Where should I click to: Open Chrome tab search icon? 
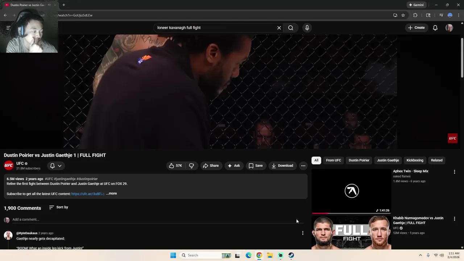pyautogui.click(x=428, y=15)
